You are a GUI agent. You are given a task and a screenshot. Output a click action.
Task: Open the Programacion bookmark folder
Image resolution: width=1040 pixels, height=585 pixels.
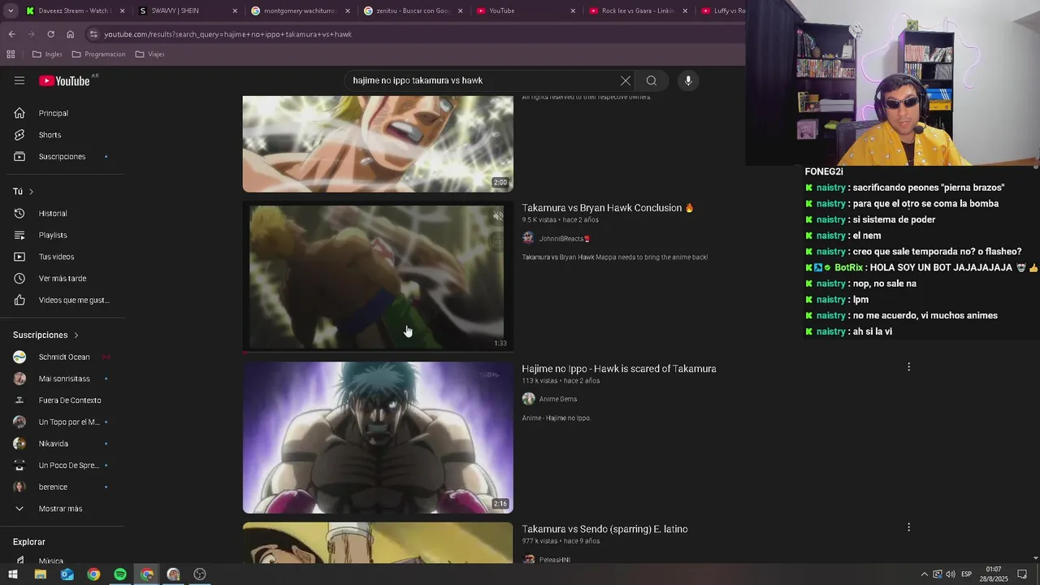[x=98, y=54]
